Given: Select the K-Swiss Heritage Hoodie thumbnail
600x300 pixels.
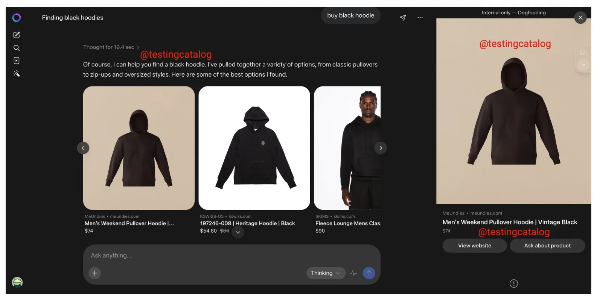Looking at the screenshot, I should pos(254,148).
